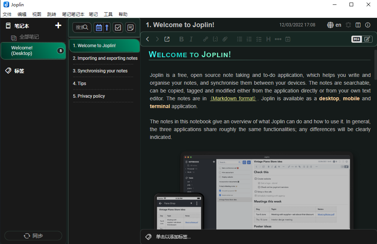The width and height of the screenshot is (377, 244).
Task: Click the set alarm bell icon
Action: pyautogui.click(x=348, y=25)
